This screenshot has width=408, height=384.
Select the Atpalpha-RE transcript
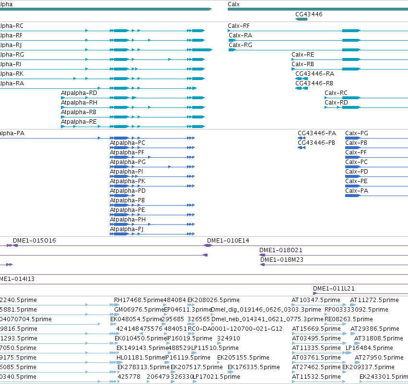point(133,127)
